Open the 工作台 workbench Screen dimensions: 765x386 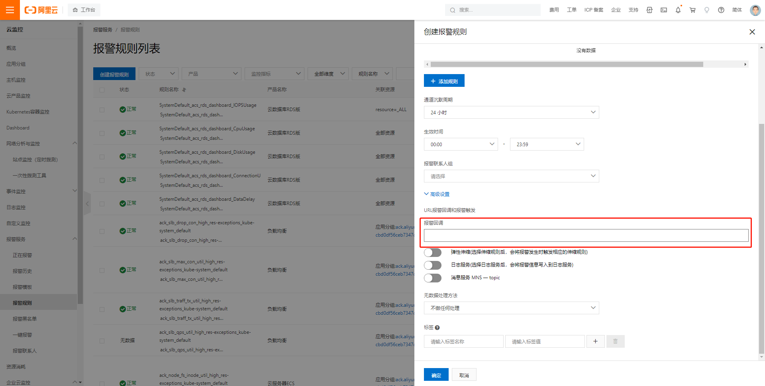pyautogui.click(x=84, y=10)
